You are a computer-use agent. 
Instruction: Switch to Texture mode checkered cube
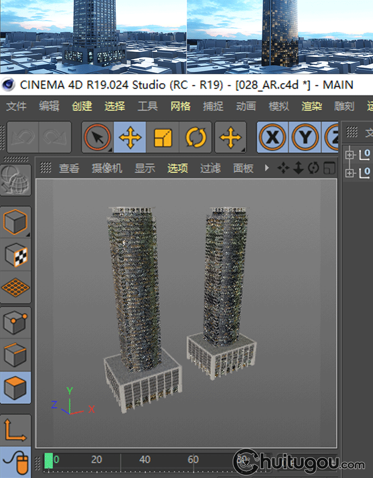[x=16, y=254]
